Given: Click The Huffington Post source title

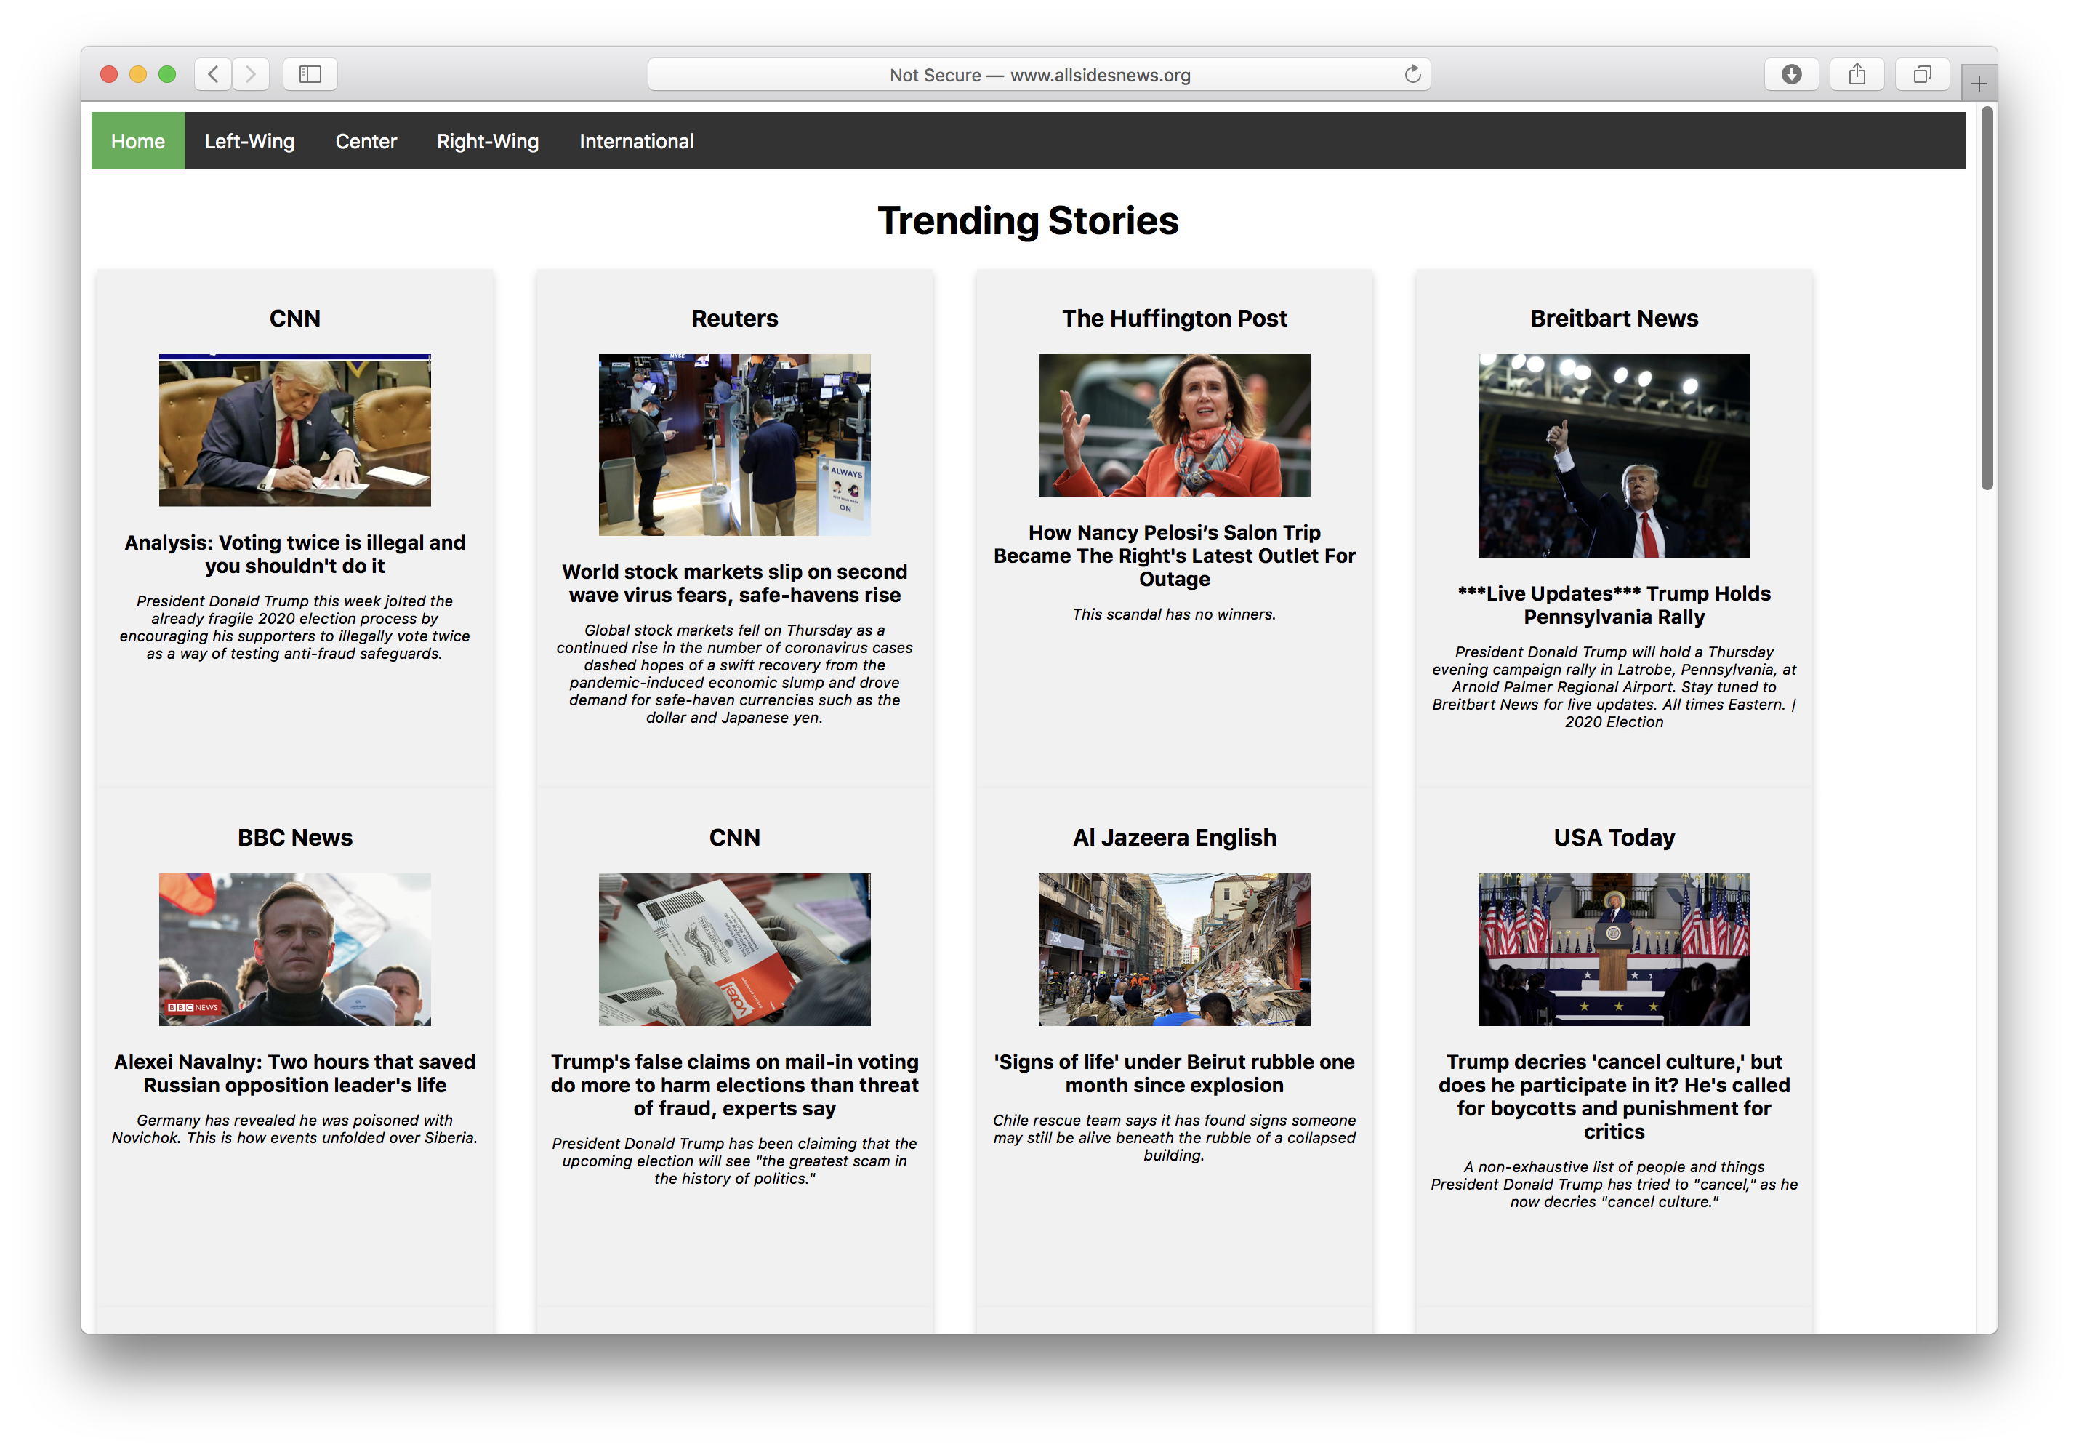Looking at the screenshot, I should [1173, 318].
